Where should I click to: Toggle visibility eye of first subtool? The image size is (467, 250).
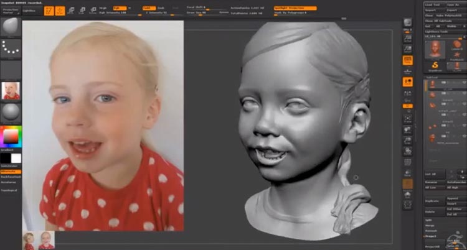[x=464, y=83]
